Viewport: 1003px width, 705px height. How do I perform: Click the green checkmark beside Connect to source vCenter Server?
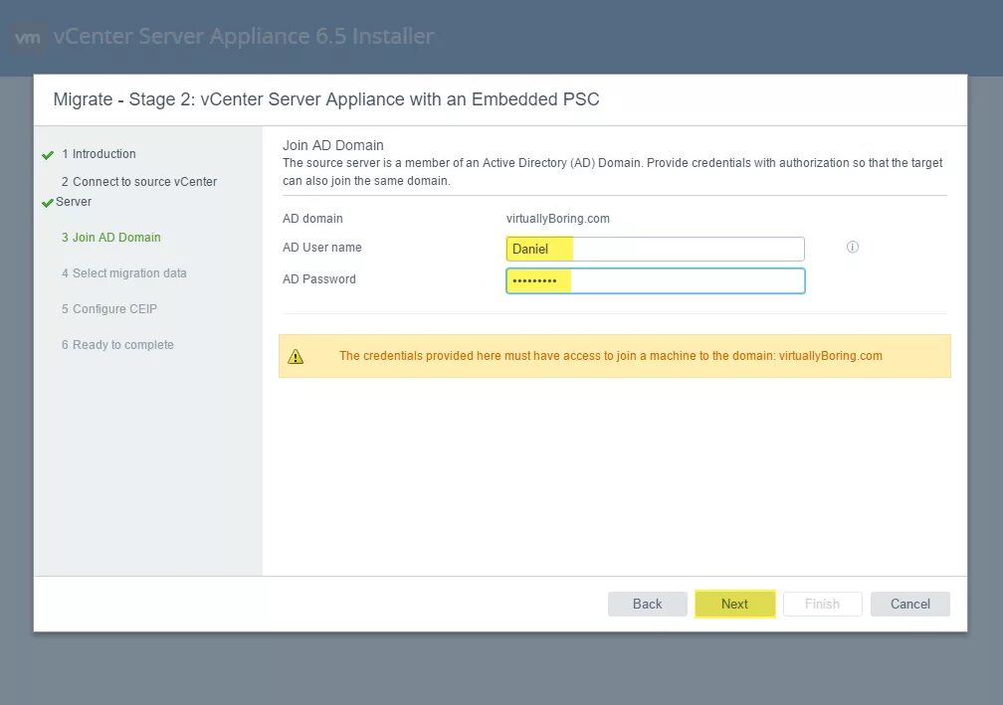pos(47,202)
